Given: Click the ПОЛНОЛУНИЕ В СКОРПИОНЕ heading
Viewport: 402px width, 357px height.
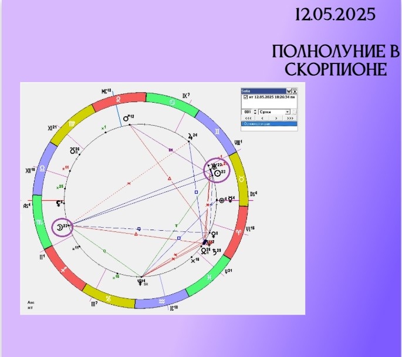Looking at the screenshot, I should (336, 60).
